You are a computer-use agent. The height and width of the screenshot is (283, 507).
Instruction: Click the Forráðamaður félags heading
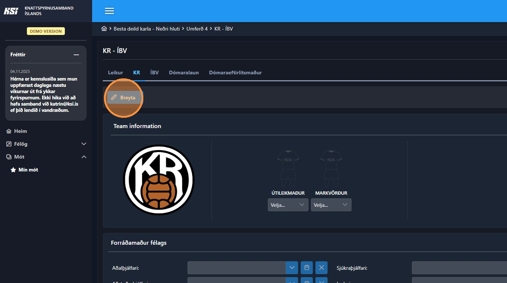[139, 243]
